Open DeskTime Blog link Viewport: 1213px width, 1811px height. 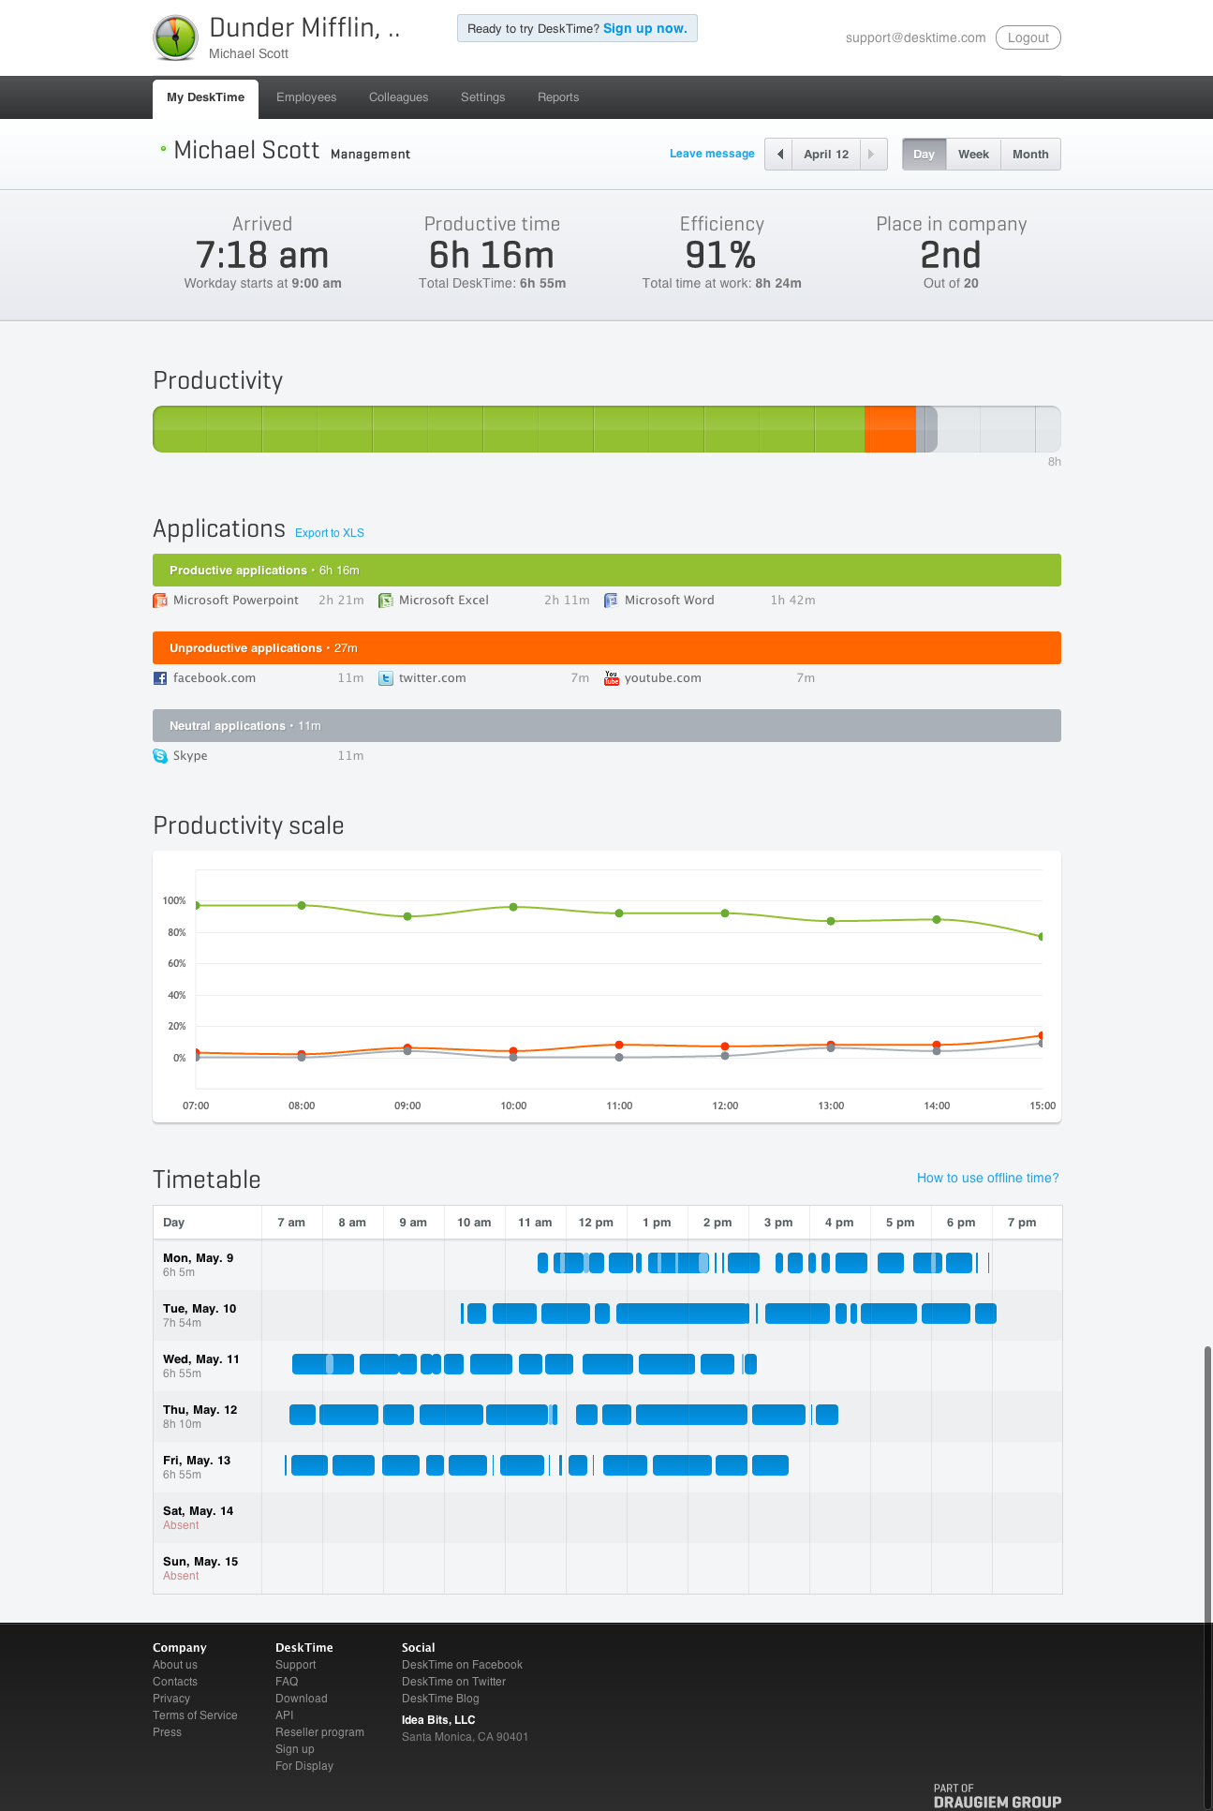click(440, 1699)
